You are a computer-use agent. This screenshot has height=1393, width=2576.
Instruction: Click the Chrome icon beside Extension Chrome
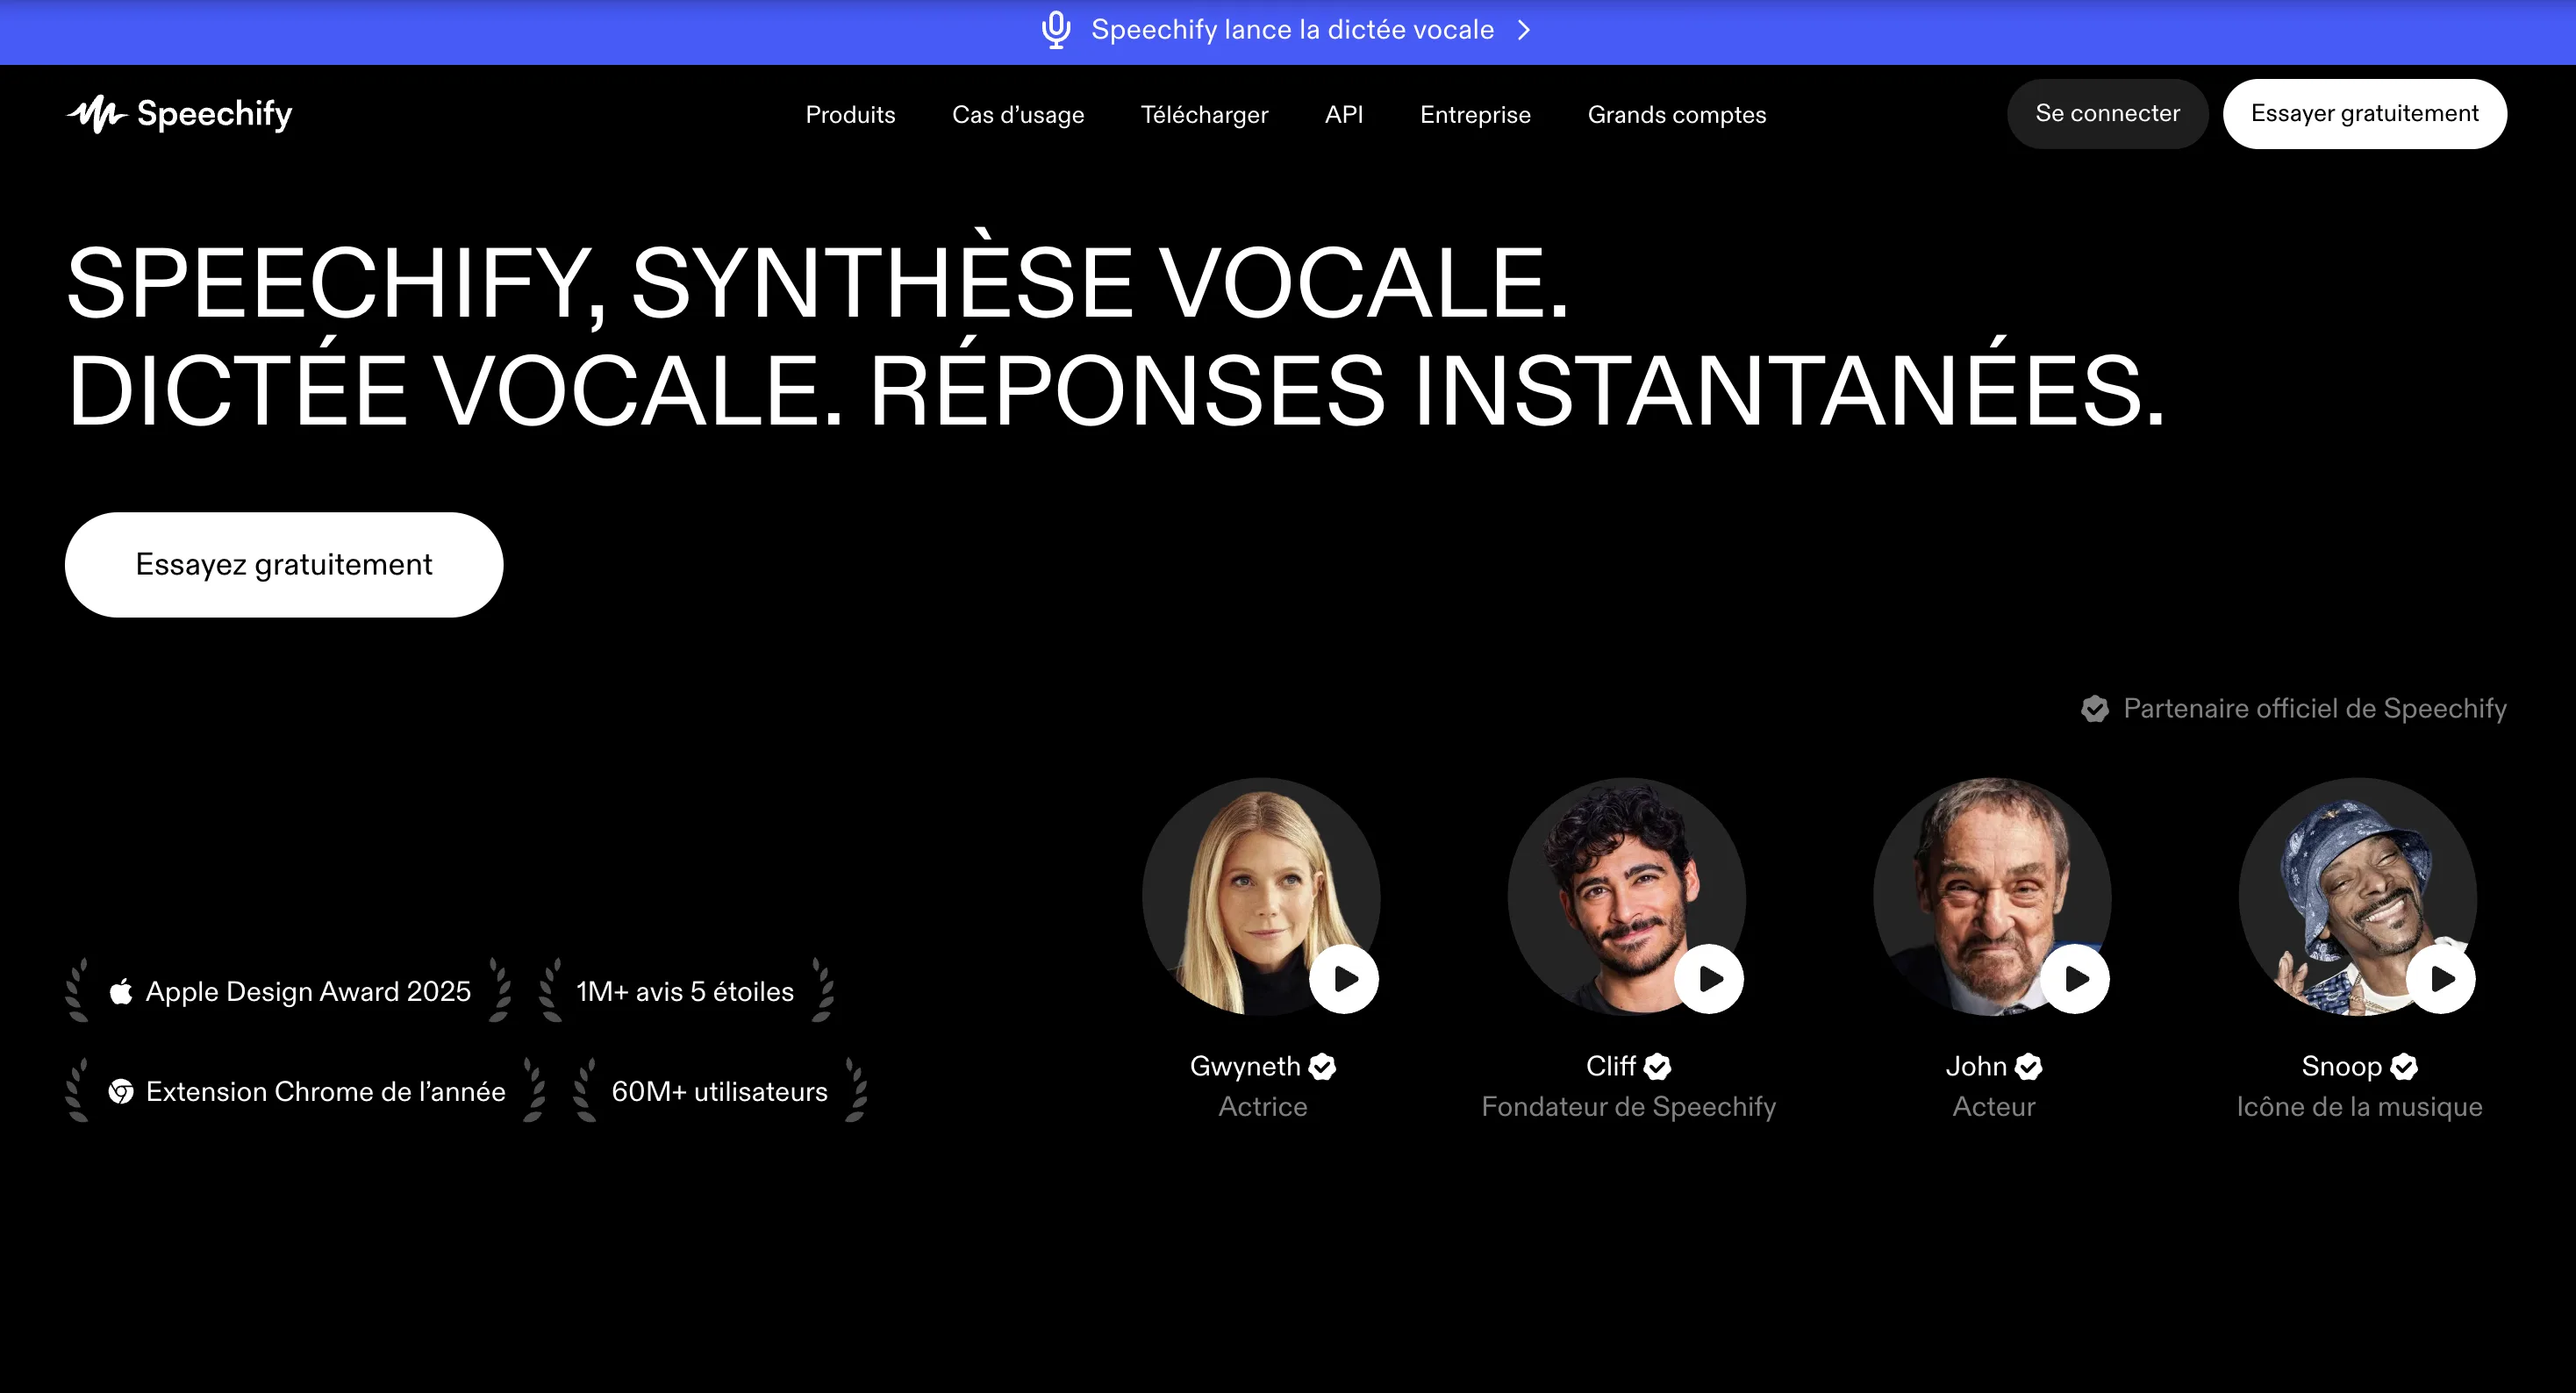121,1091
